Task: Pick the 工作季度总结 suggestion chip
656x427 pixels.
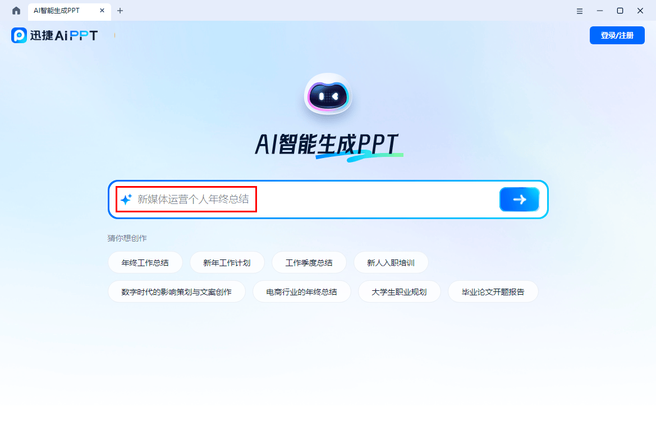Action: (309, 262)
